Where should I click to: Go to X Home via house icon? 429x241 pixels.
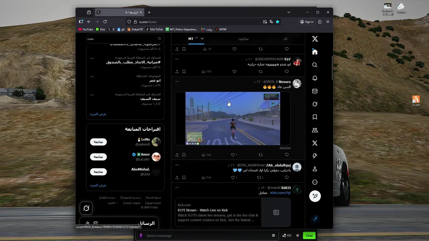315,52
